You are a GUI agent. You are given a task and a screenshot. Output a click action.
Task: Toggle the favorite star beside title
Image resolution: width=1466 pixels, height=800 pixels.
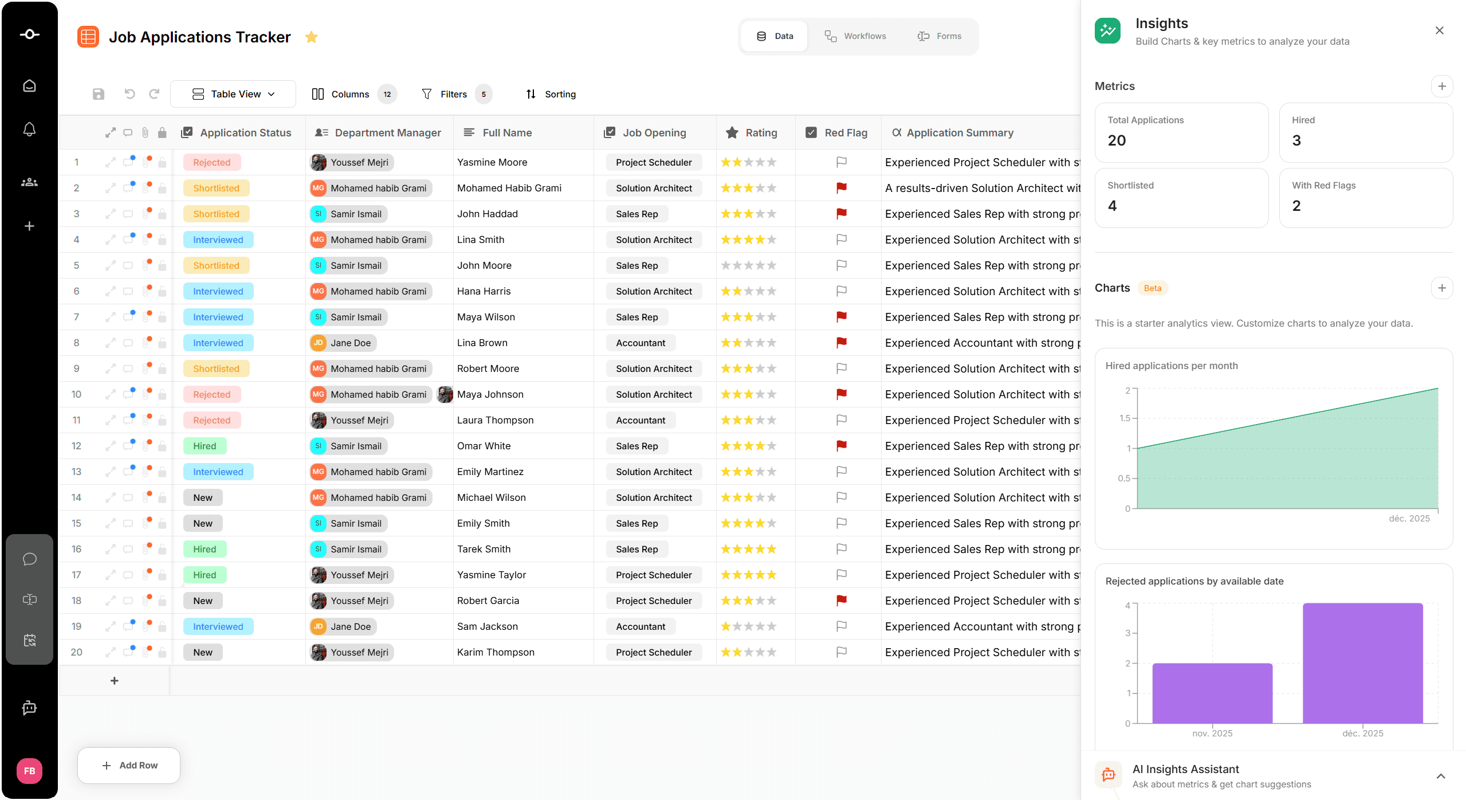click(311, 37)
